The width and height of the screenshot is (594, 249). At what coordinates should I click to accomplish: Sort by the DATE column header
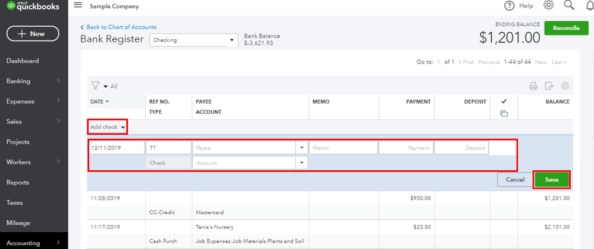click(99, 102)
